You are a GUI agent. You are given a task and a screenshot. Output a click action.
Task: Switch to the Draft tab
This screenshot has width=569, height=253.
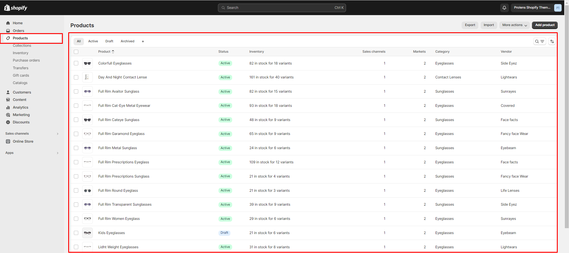click(109, 41)
